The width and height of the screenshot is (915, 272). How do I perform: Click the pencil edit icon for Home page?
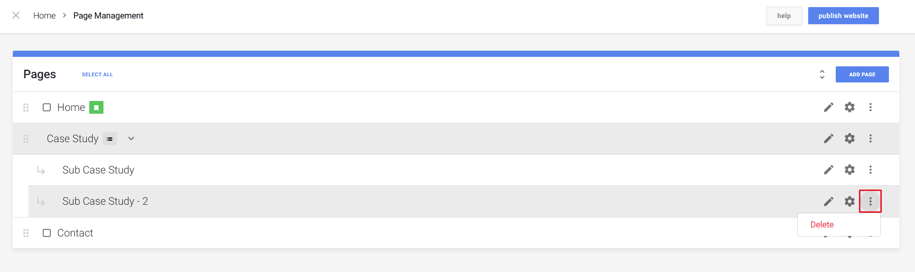tap(829, 108)
